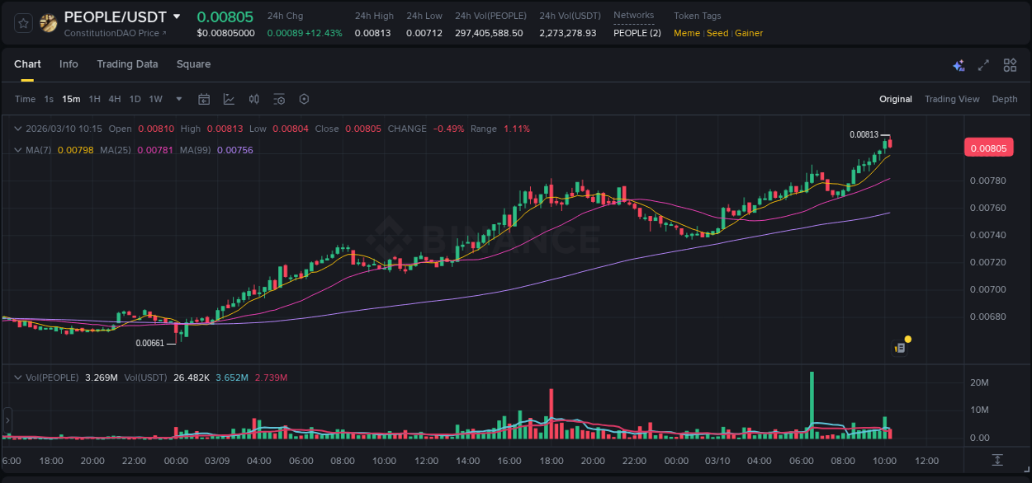Collapse the MA moving averages row chevron
Image resolution: width=1032 pixels, height=483 pixels.
click(17, 150)
